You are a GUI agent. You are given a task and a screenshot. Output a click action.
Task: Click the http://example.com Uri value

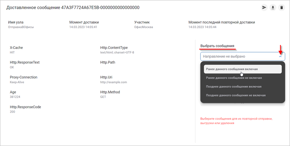coord(113,82)
